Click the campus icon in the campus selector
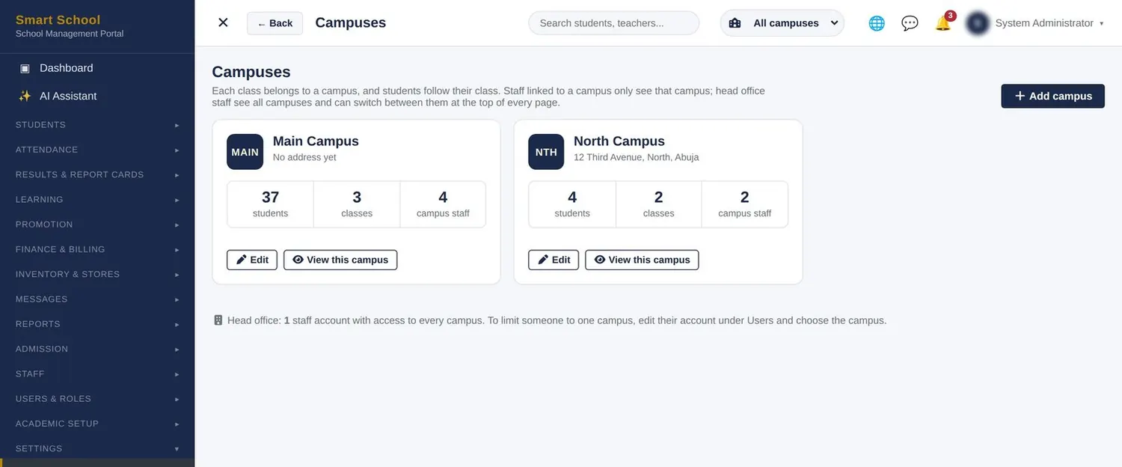The width and height of the screenshot is (1122, 467). coord(735,23)
